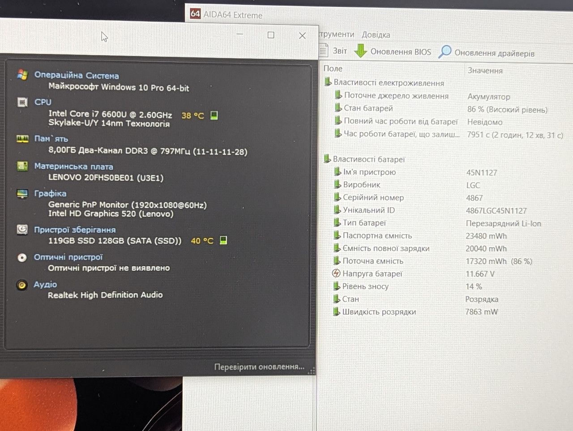Click the icon beside Швидкість розрядки

pyautogui.click(x=337, y=312)
